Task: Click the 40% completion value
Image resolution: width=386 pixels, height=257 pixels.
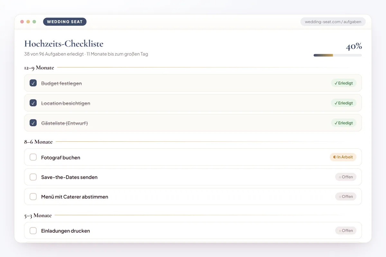Action: coord(354,47)
